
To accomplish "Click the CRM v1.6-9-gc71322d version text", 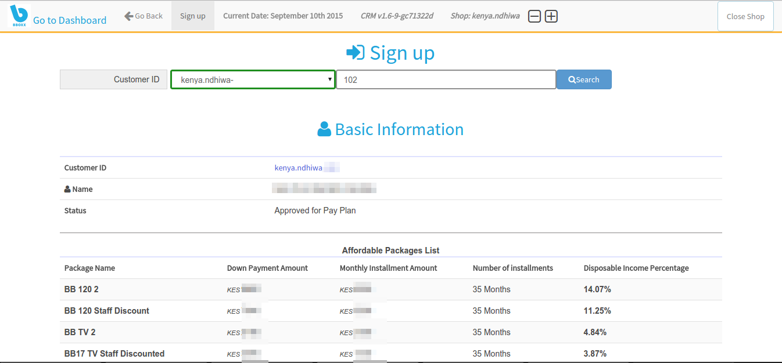I will tap(397, 16).
